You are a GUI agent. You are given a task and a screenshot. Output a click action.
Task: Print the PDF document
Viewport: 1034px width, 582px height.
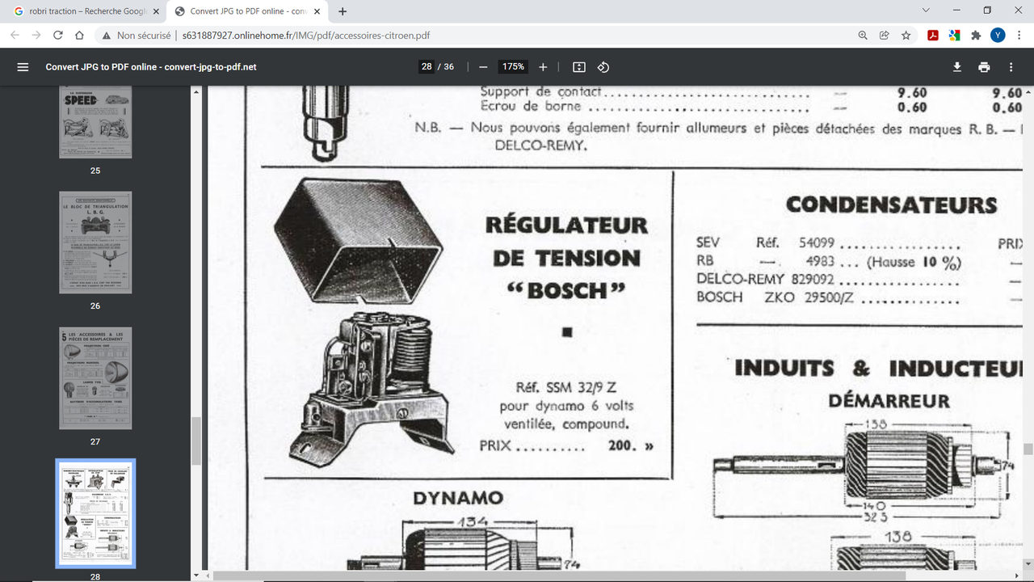[x=984, y=67]
